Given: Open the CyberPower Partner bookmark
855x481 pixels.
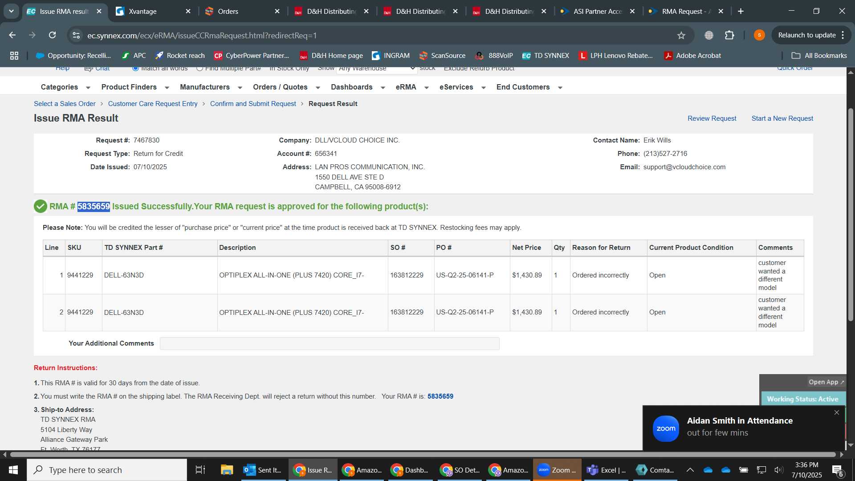Looking at the screenshot, I should click(x=252, y=56).
